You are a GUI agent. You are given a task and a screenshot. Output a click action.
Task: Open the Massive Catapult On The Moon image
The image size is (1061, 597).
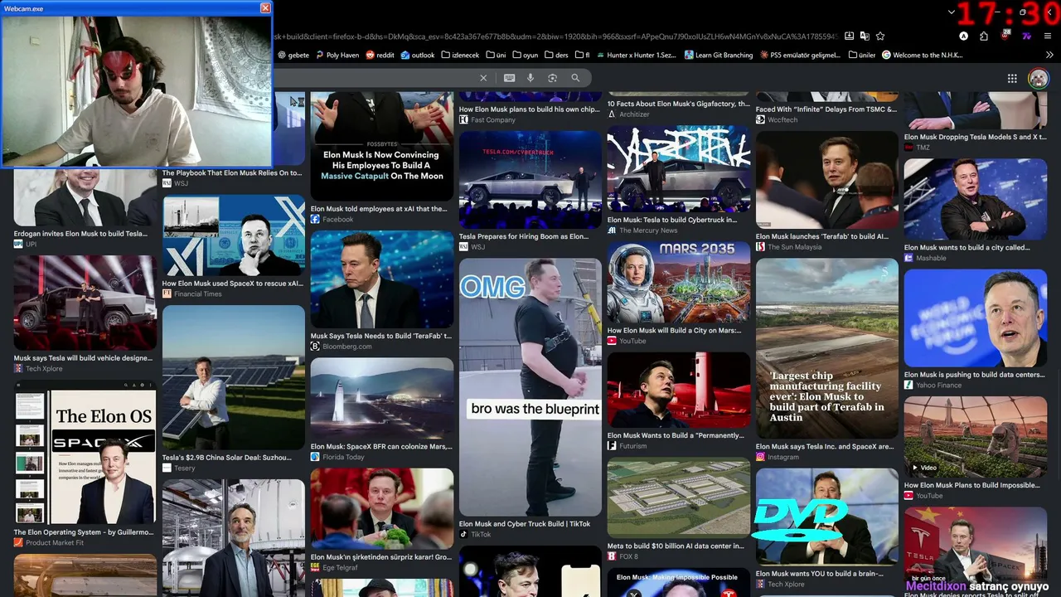382,147
